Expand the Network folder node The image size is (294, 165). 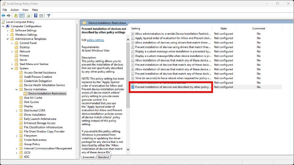coord(12,52)
